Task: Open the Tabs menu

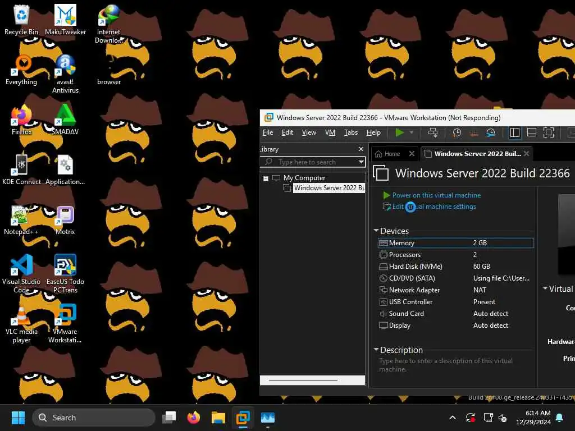Action: [350, 132]
